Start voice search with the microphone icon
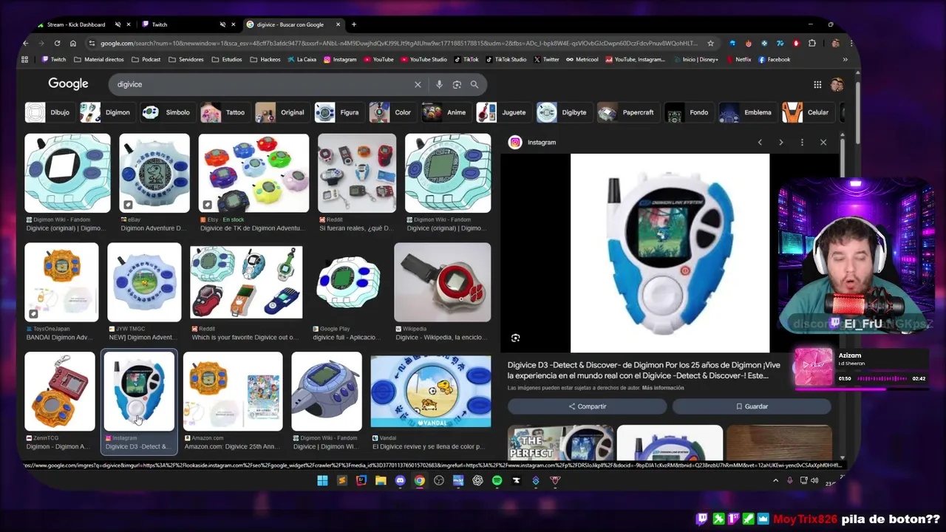Image resolution: width=946 pixels, height=532 pixels. pos(439,84)
